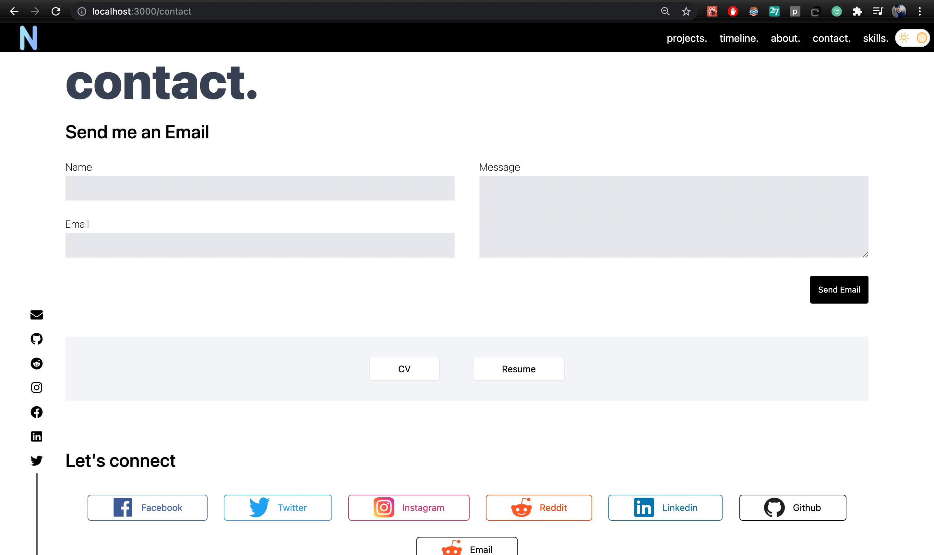Visit the Reddit connect button
Image resolution: width=934 pixels, height=555 pixels.
click(x=539, y=507)
